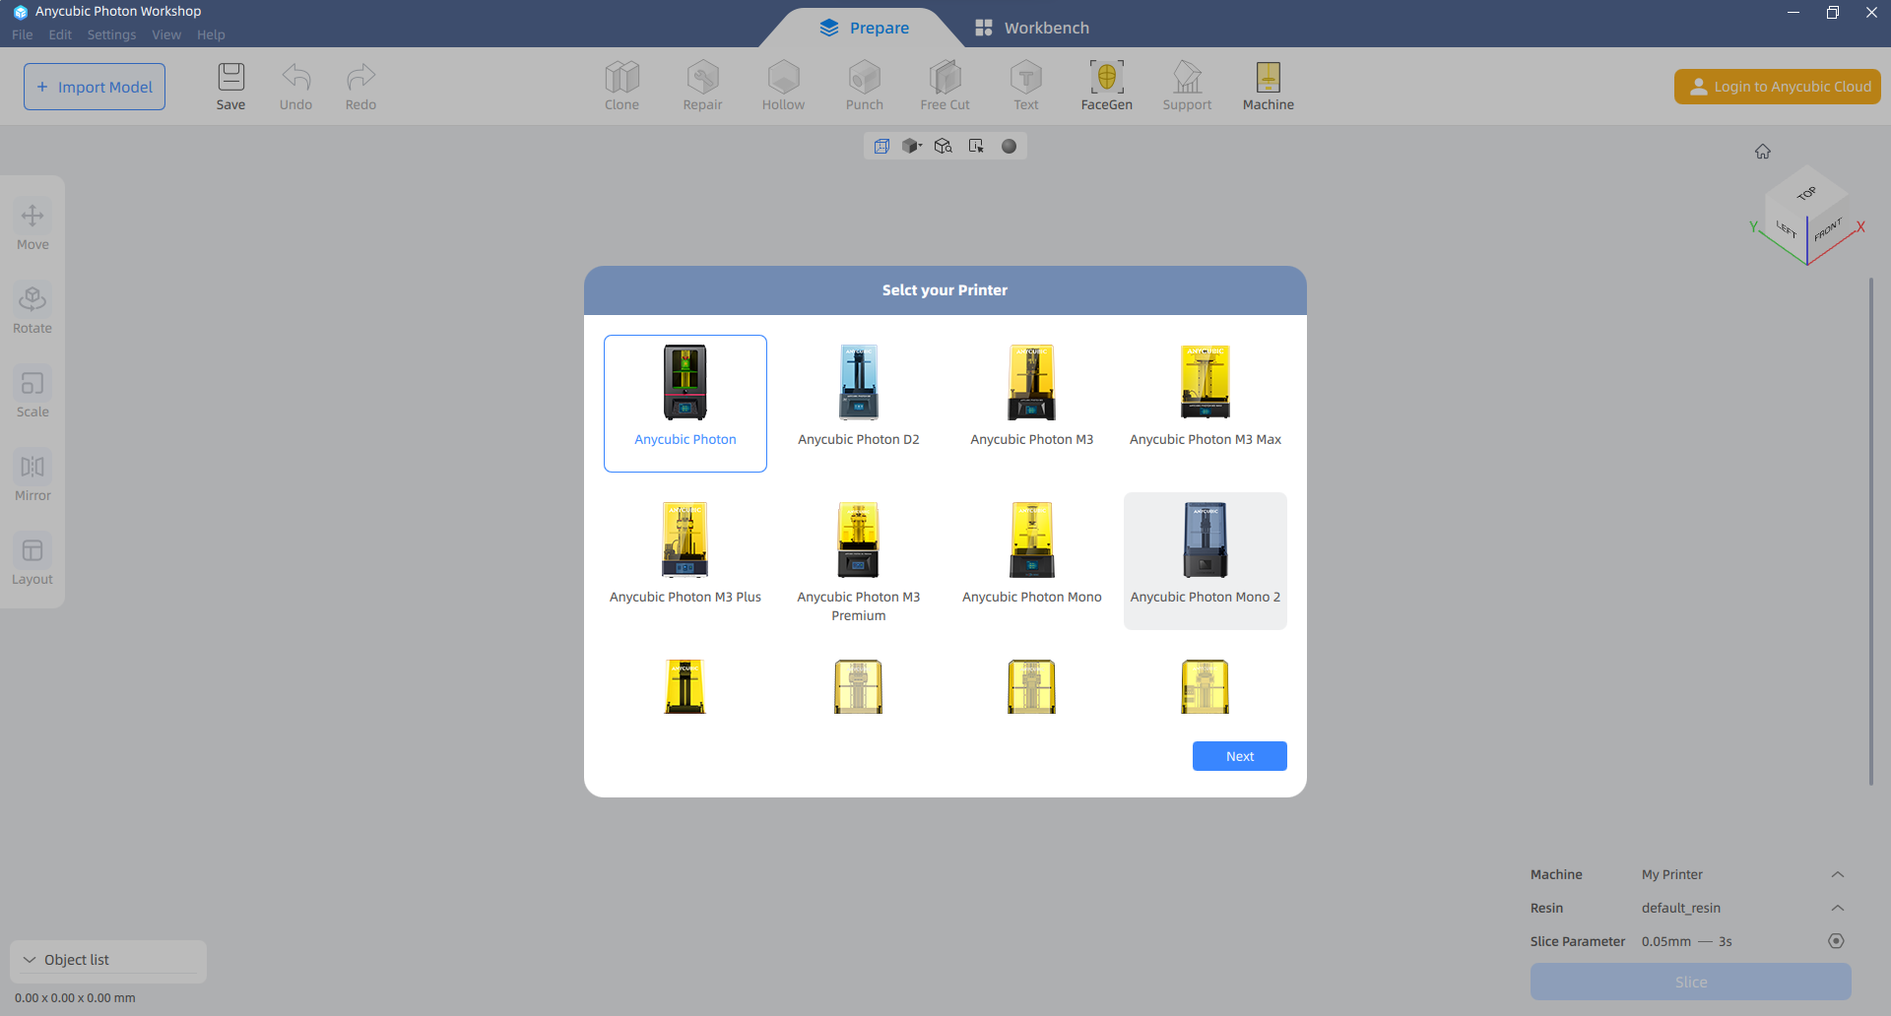This screenshot has height=1016, width=1891.
Task: Select the Rotate tool
Action: tap(33, 310)
